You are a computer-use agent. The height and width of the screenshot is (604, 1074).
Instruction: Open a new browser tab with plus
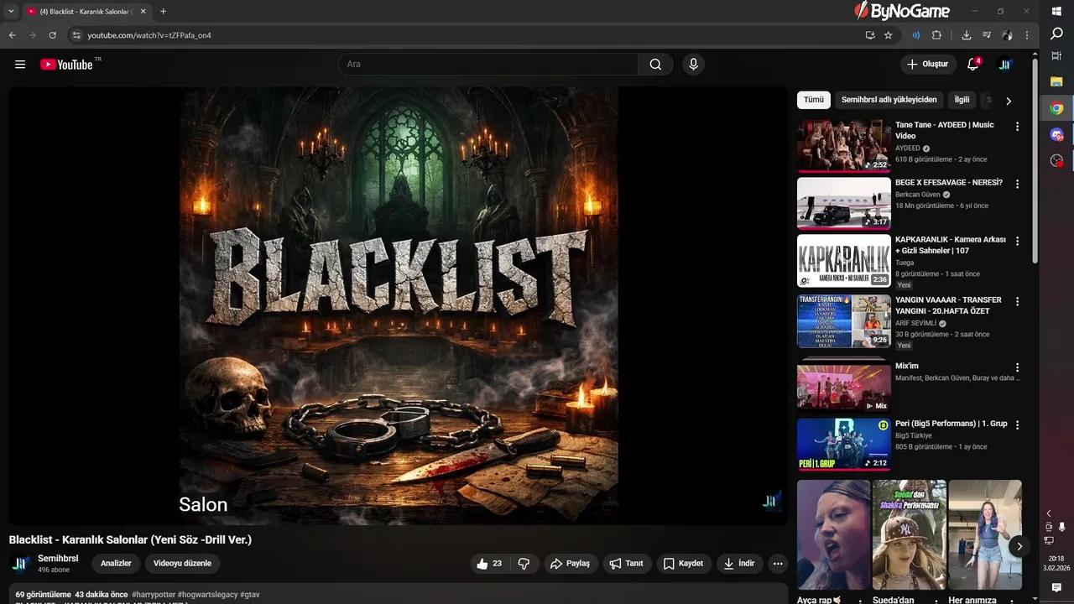(163, 12)
